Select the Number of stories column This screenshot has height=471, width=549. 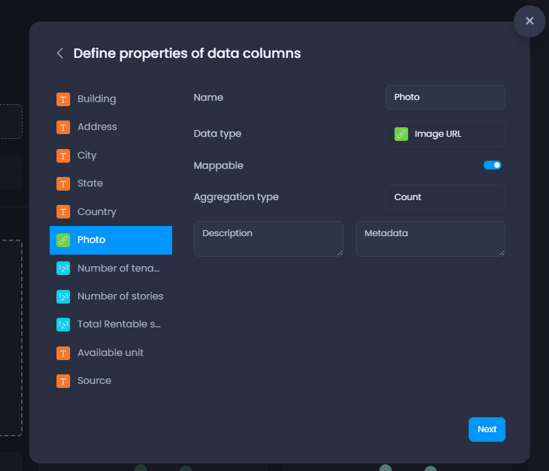111,297
